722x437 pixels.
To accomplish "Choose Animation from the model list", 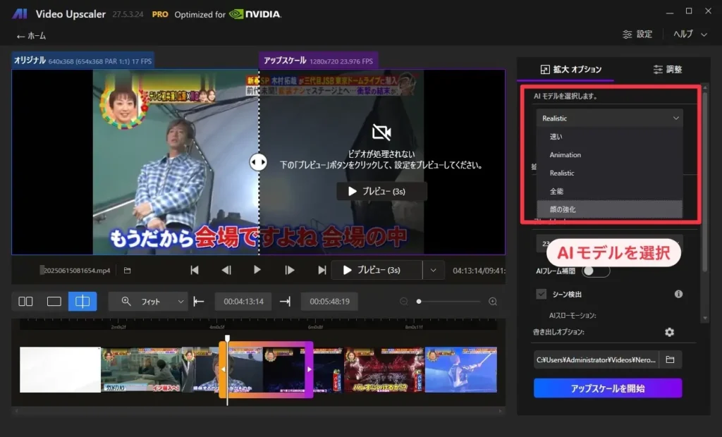I will click(x=565, y=155).
